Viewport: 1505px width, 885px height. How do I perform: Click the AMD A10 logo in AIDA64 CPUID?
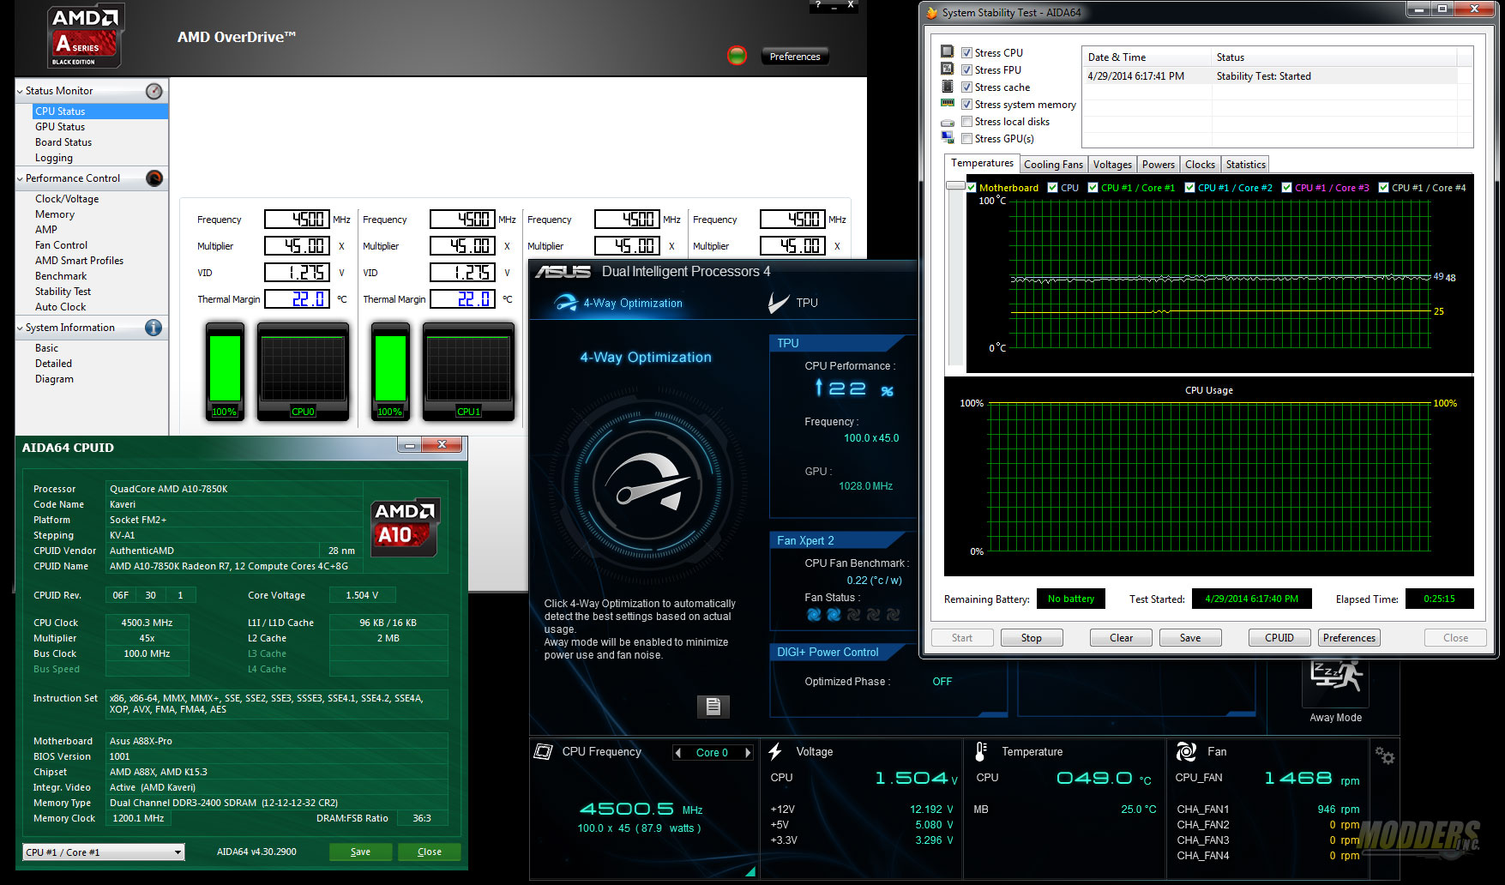[405, 527]
